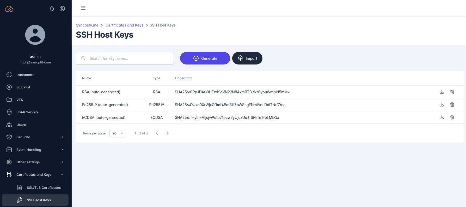Expand the Other settings chevron
The width and height of the screenshot is (466, 207).
(x=62, y=162)
